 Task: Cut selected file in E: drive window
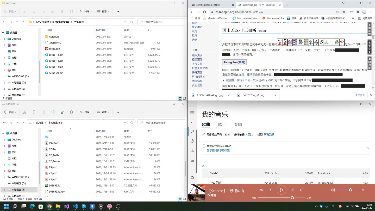tap(24, 112)
